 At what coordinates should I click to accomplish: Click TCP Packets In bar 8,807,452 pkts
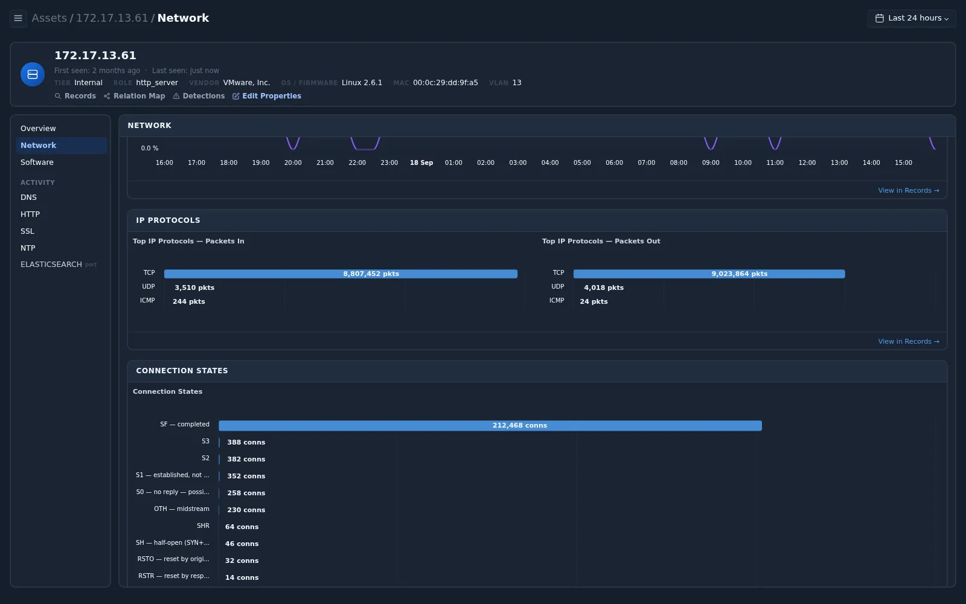[341, 274]
